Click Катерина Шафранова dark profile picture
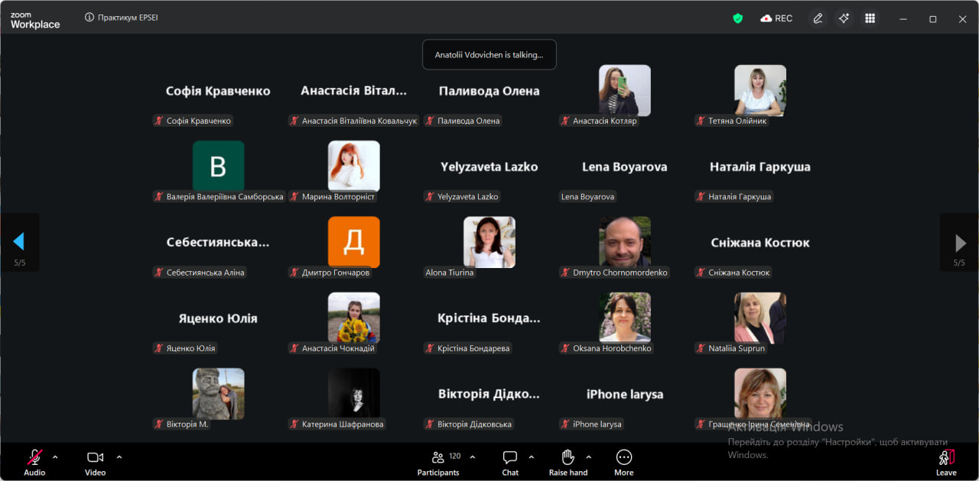 (354, 393)
